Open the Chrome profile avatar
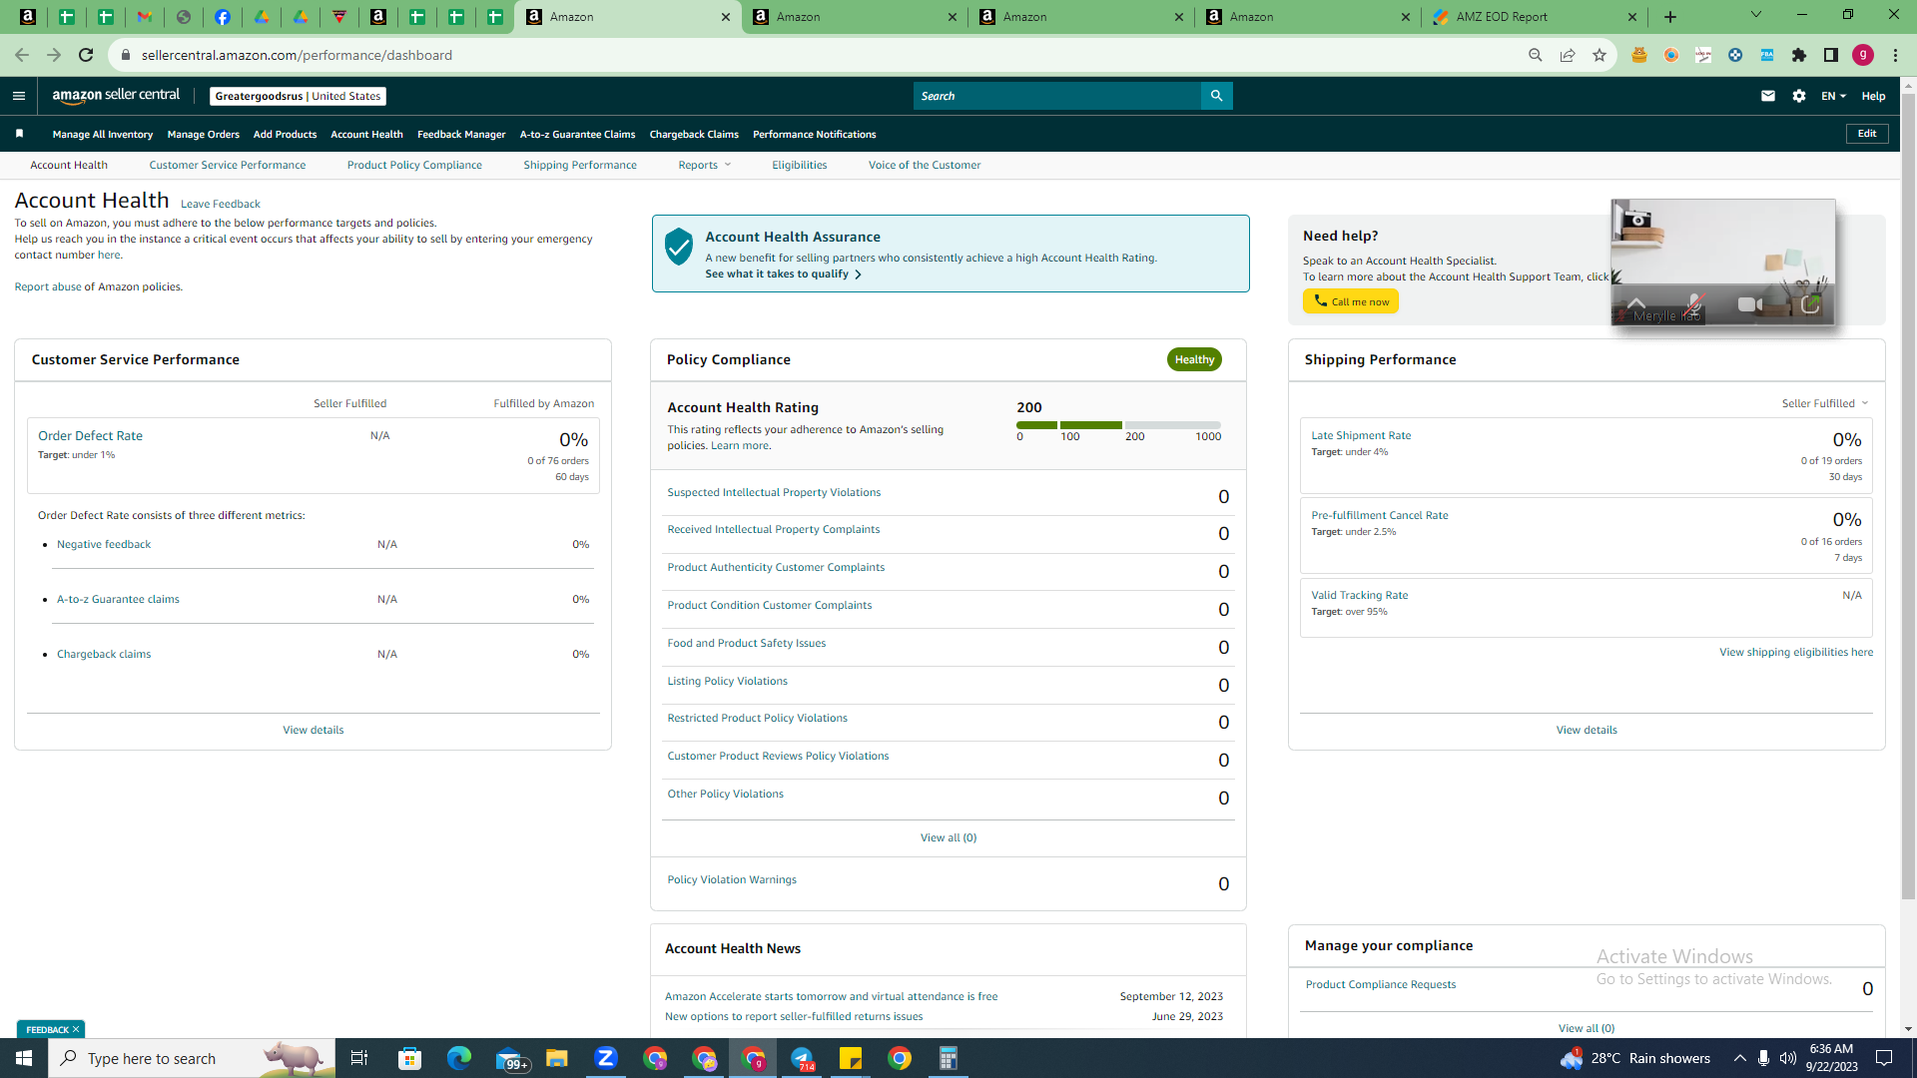This screenshot has width=1917, height=1078. click(1863, 55)
